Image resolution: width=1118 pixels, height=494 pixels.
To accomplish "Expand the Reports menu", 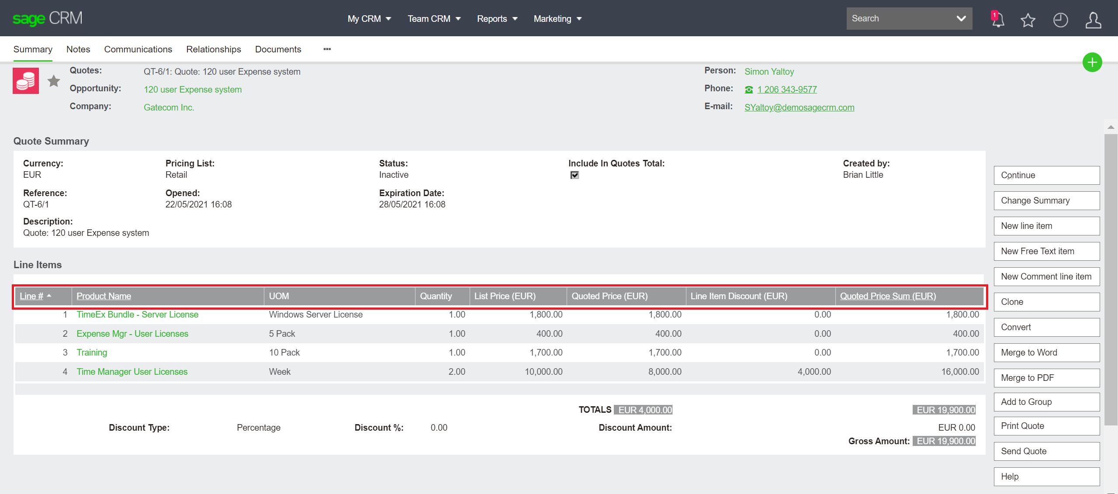I will (x=497, y=19).
